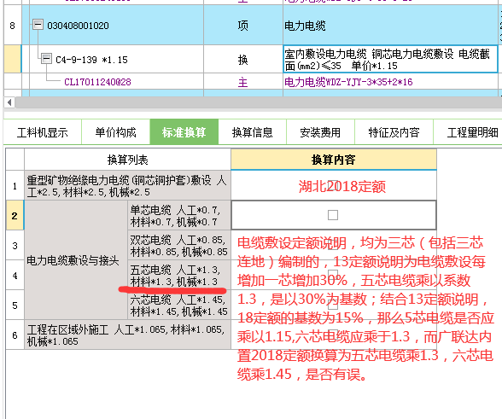Collapse the C4-9-139 *1.15 tree node
Viewport: 502px width, 419px height.
pos(47,59)
